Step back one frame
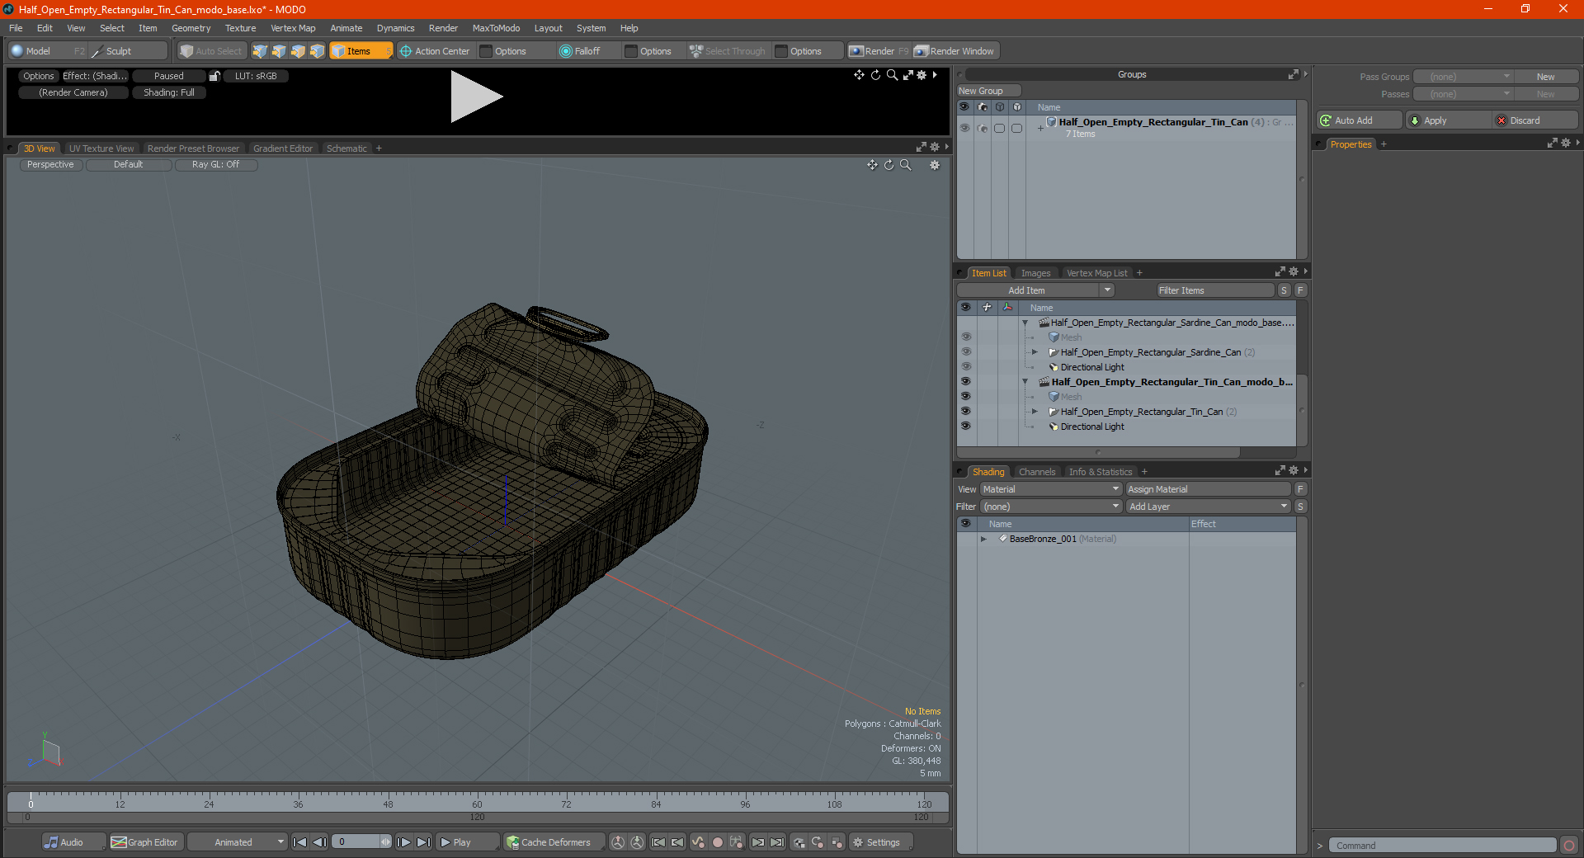Screen dimensions: 1584x858 (x=320, y=842)
